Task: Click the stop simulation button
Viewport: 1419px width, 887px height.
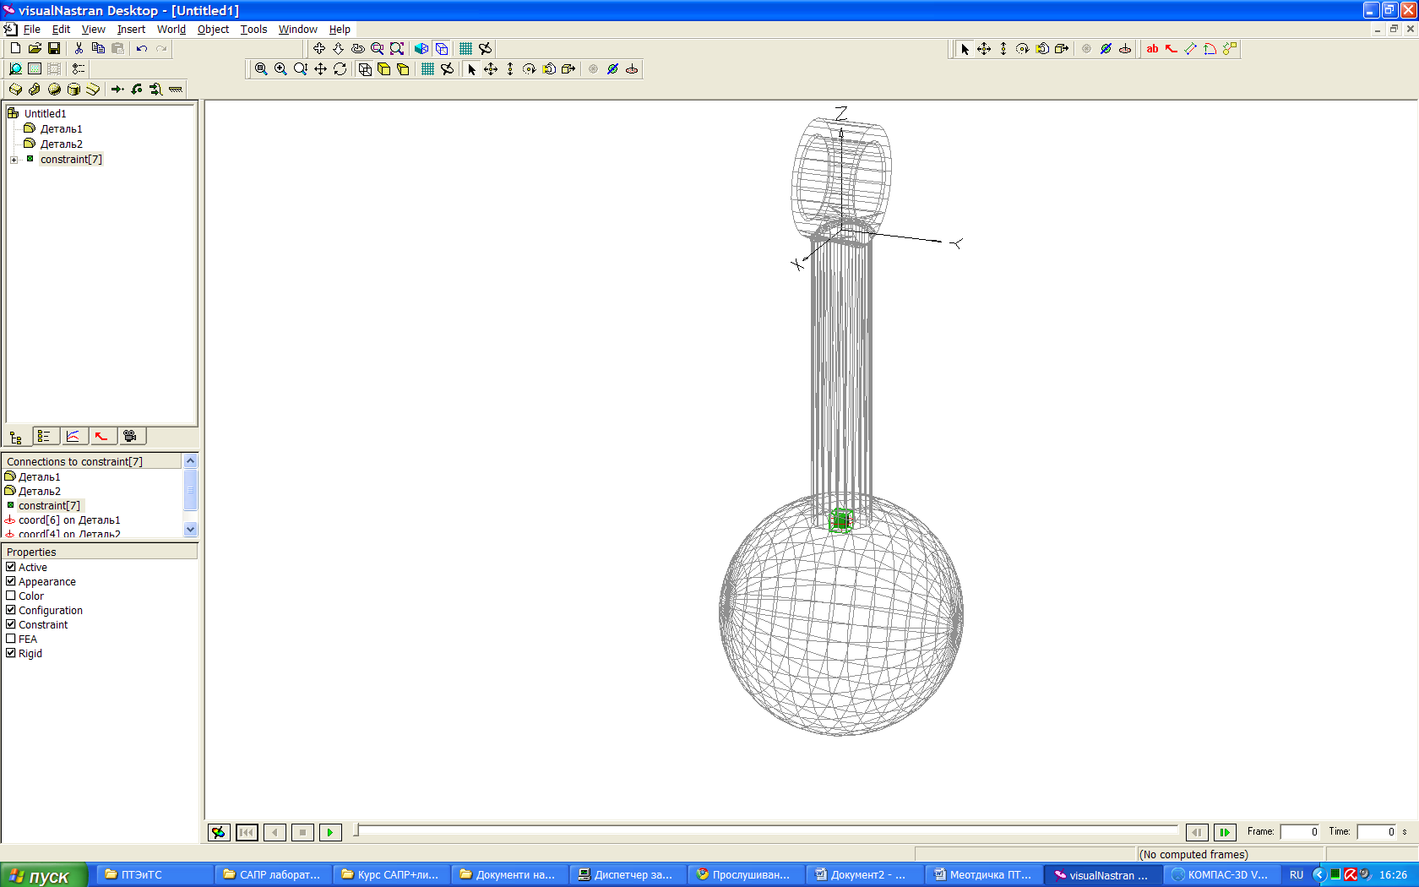Action: (x=302, y=832)
